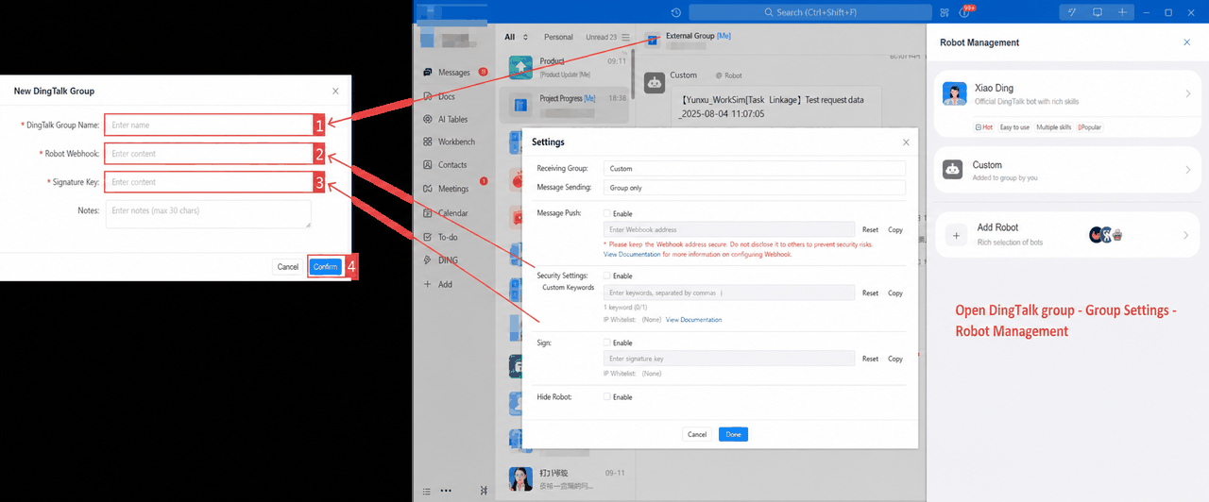The height and width of the screenshot is (502, 1209).
Task: Open the Message Sending field in Settings
Action: [x=754, y=188]
